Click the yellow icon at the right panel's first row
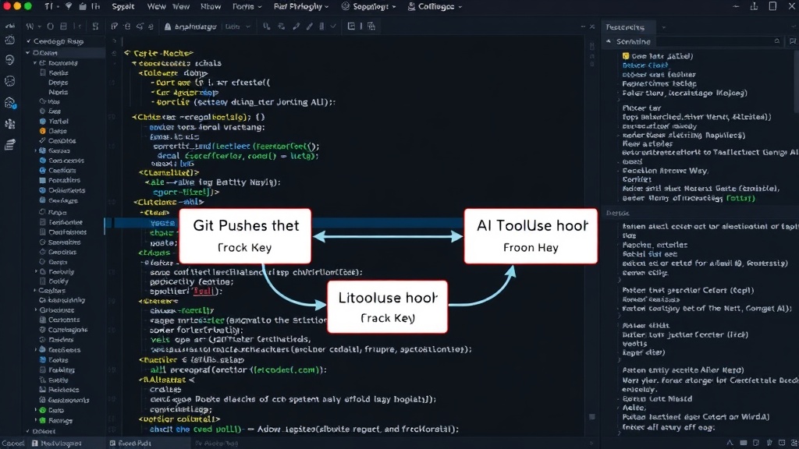This screenshot has width=799, height=449. click(626, 56)
